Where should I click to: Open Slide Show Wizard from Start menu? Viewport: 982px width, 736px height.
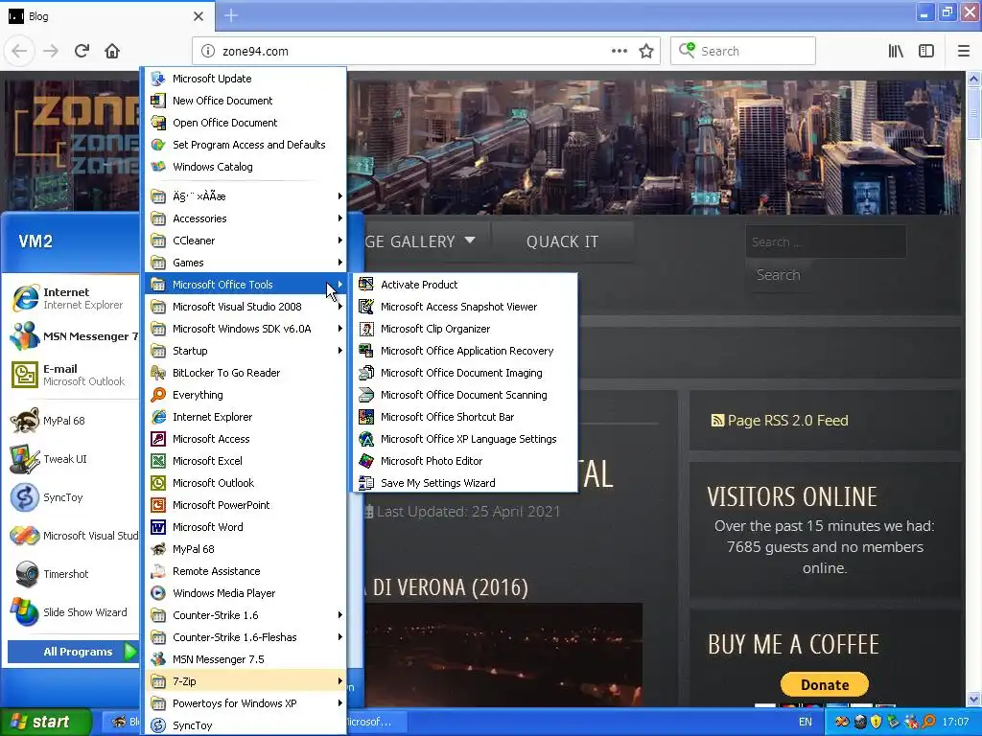tap(72, 612)
